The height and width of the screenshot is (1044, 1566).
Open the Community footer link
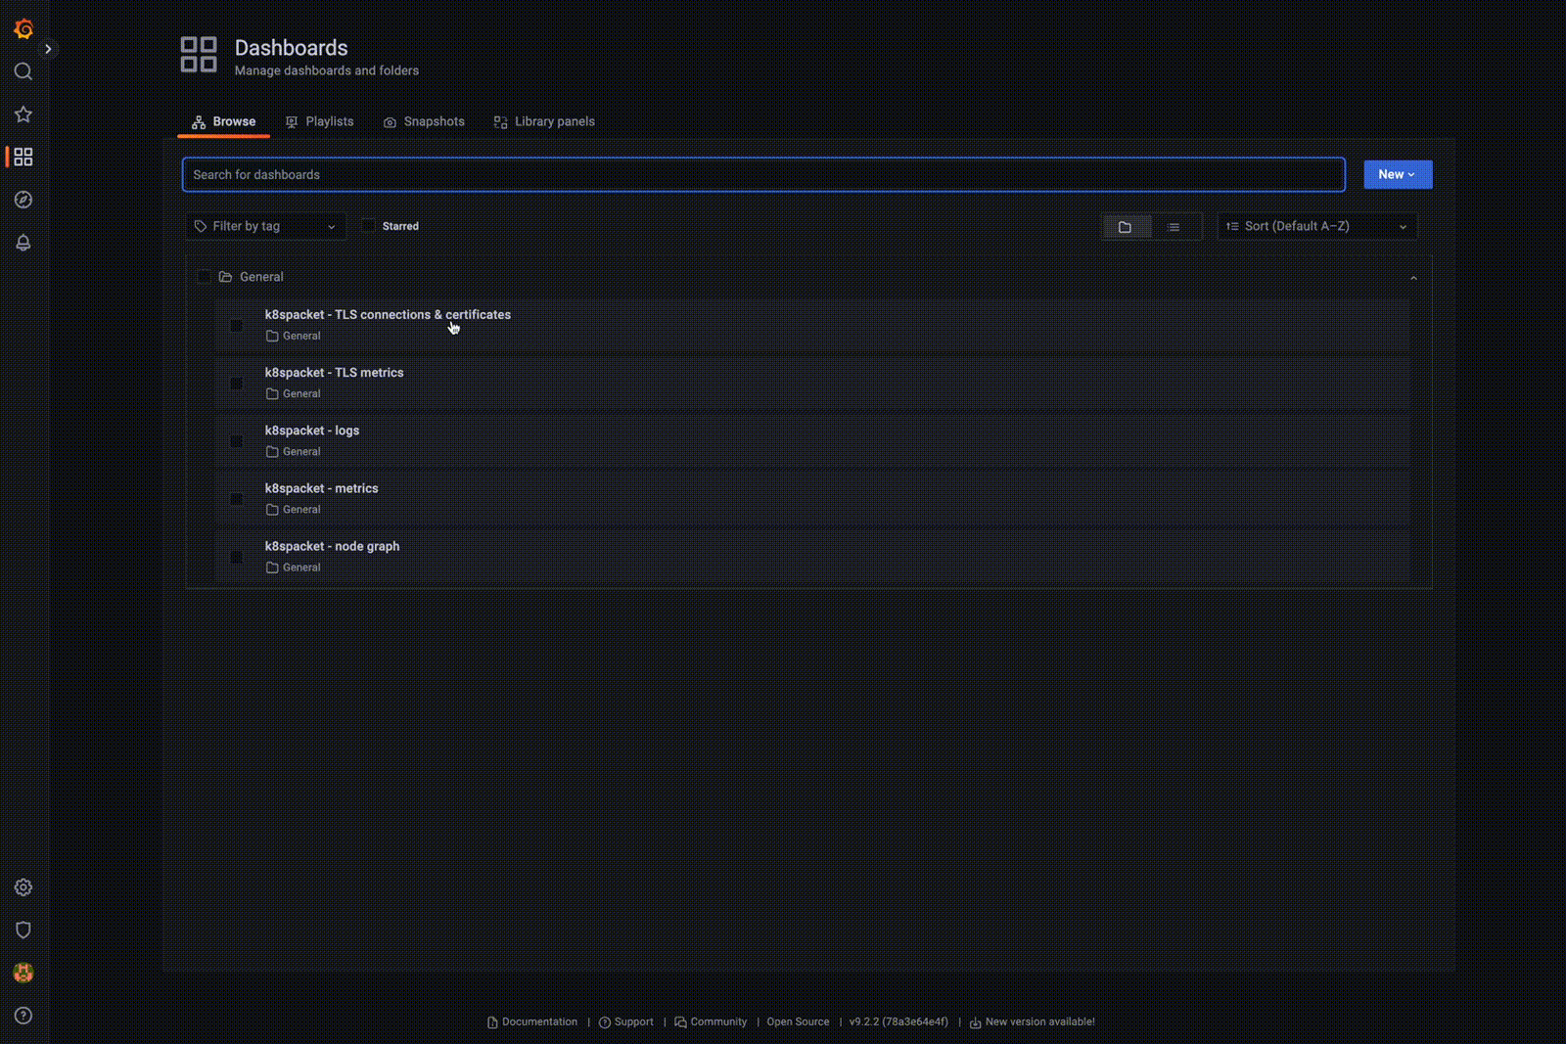tap(711, 1021)
